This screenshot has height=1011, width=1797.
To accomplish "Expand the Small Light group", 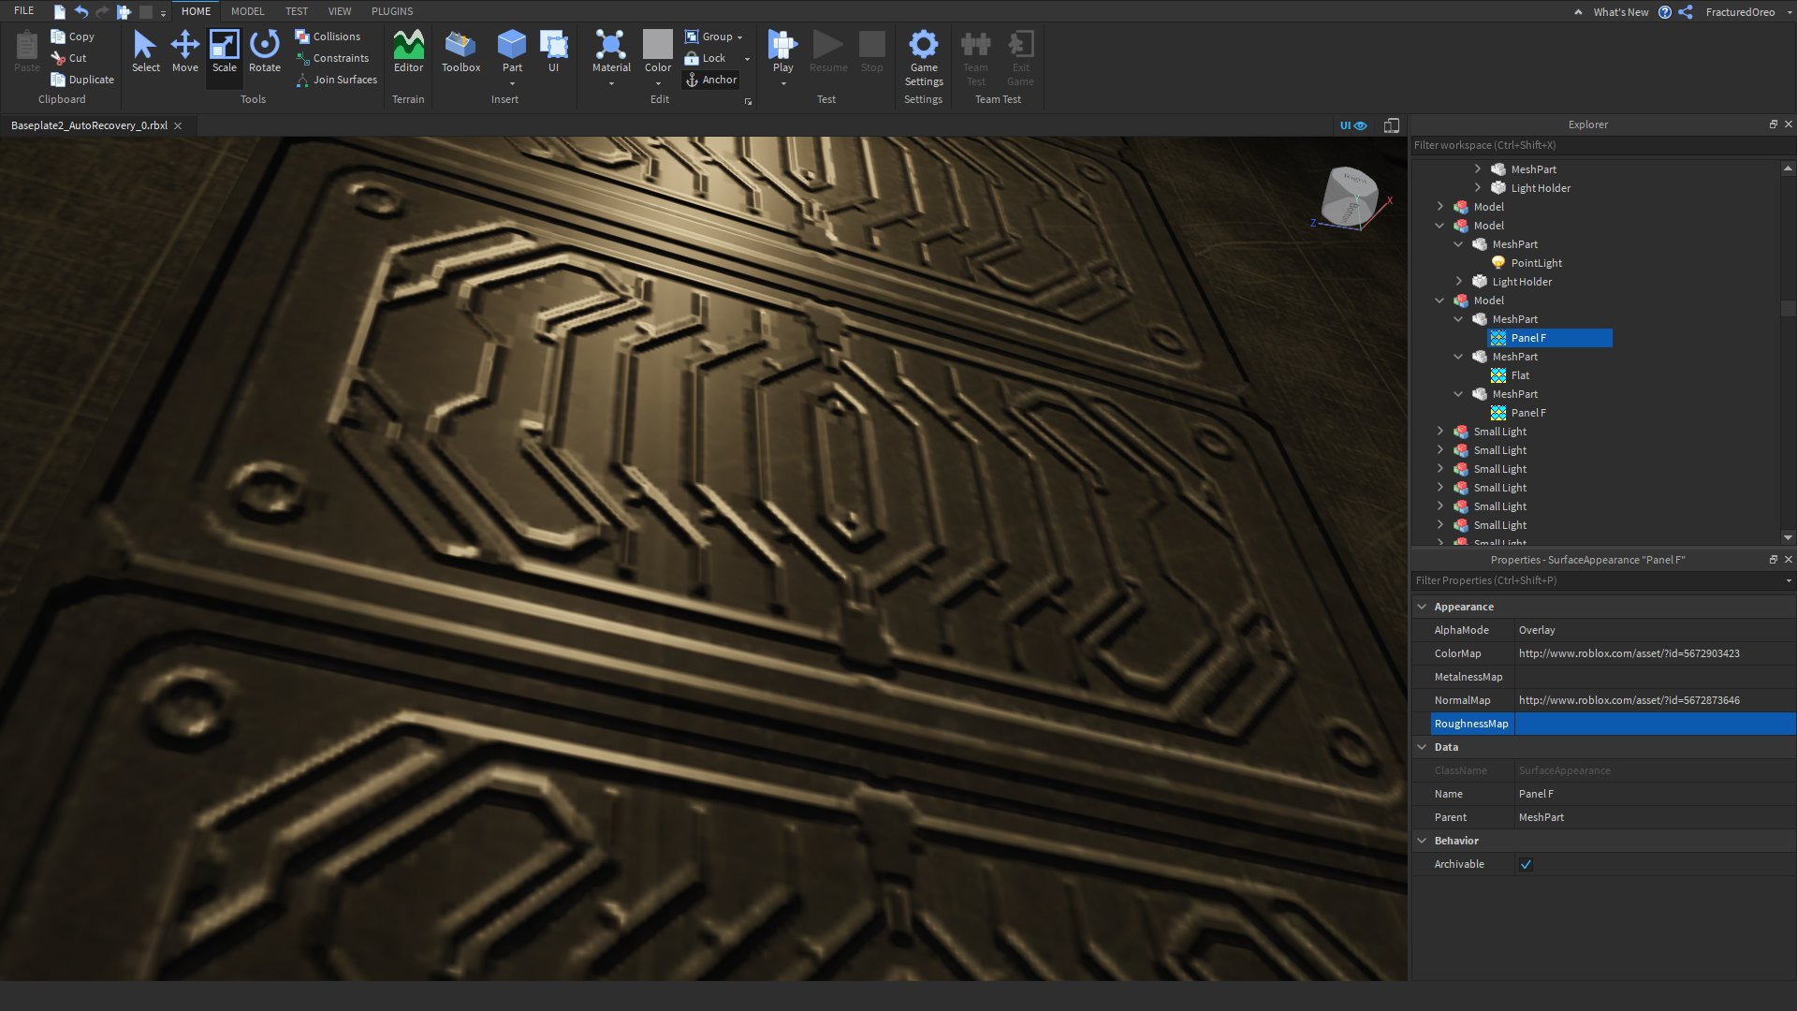I will (1440, 431).
